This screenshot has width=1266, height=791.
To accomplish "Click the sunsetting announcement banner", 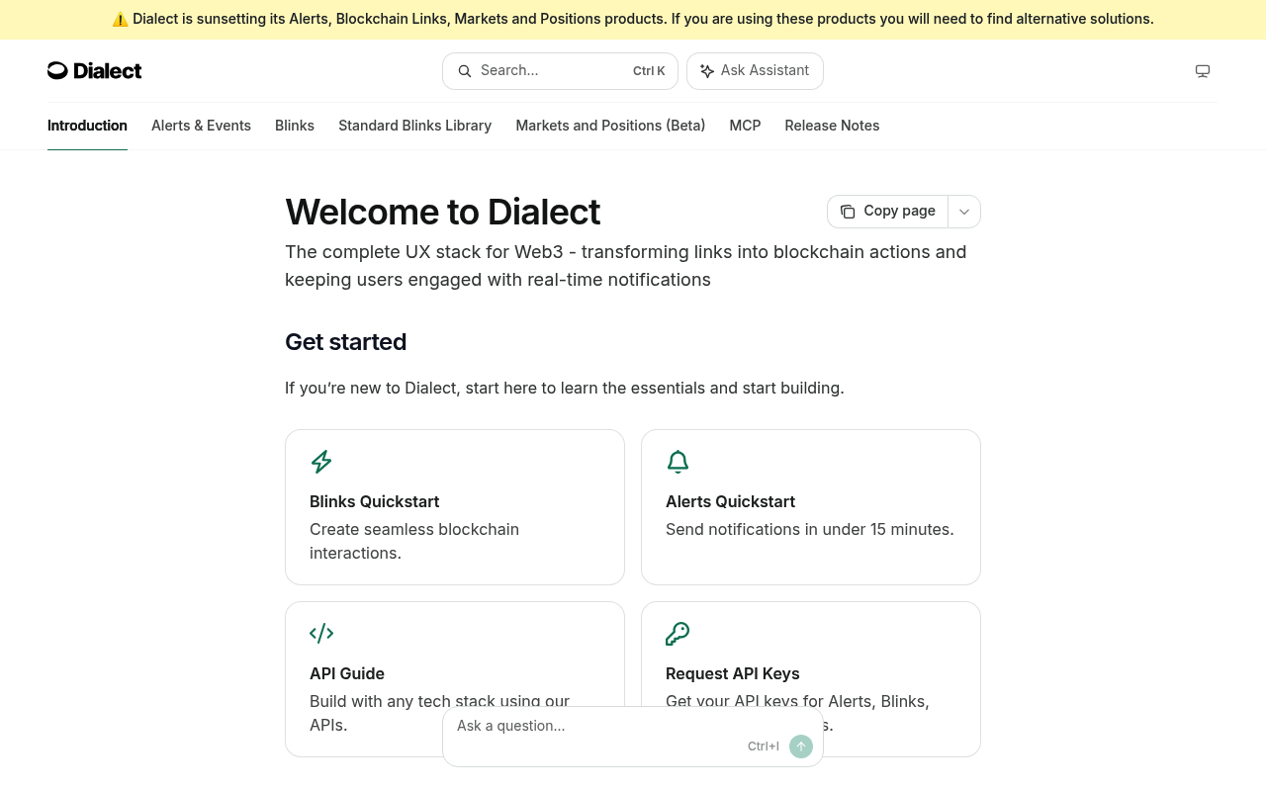I will coord(633,19).
